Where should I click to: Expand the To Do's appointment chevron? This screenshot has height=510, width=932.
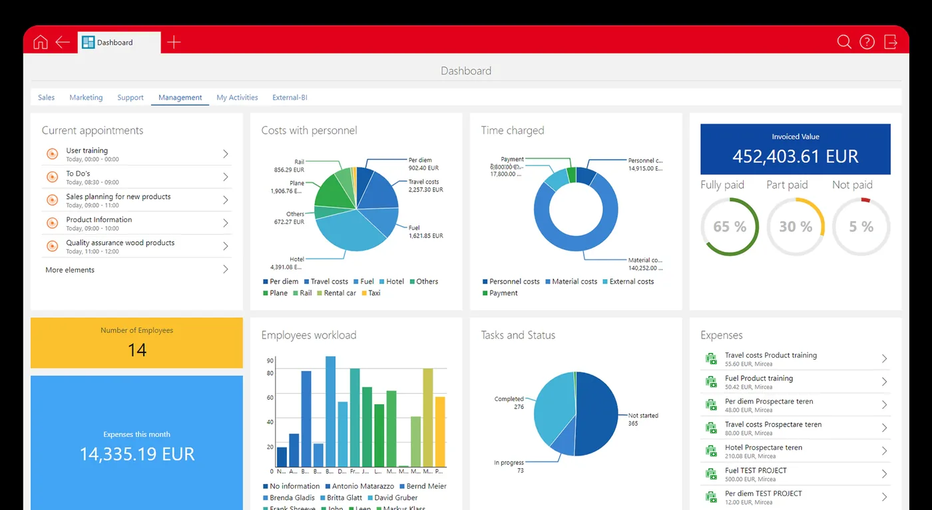click(226, 177)
